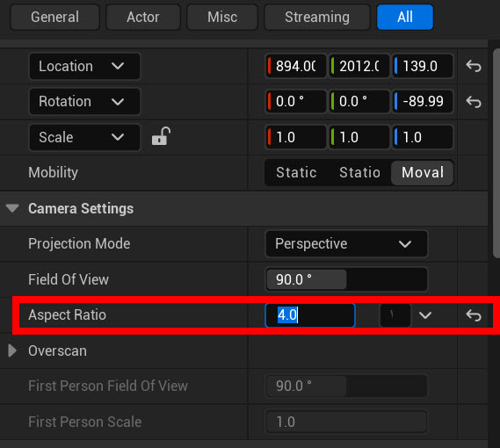Click the Location Z value field
Viewport: 500px width, 448px height.
[x=423, y=67]
